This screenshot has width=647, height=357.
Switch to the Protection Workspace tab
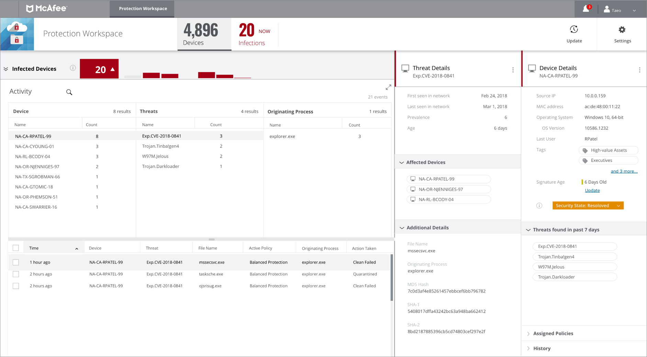coord(142,8)
